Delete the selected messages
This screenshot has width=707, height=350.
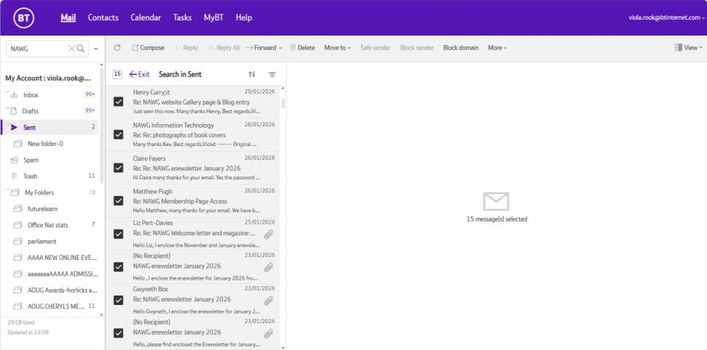point(303,48)
